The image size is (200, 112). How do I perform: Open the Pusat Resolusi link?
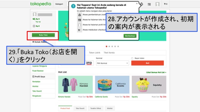coord(38,71)
